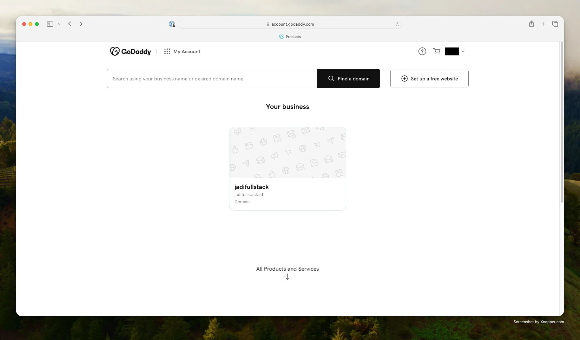Click the lock icon in address bar
580x340 pixels.
[x=268, y=24]
